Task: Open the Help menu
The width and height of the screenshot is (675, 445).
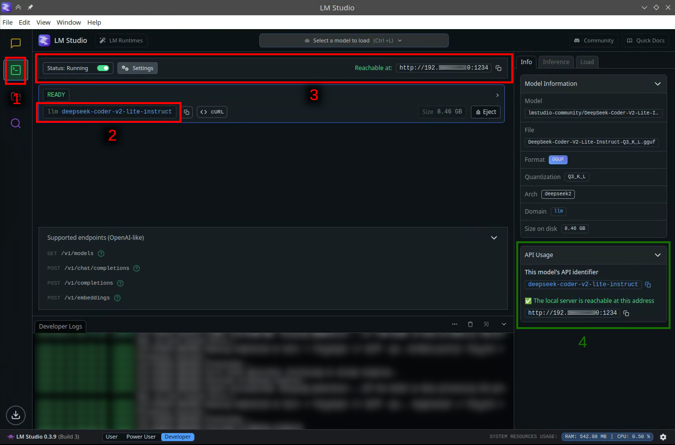Action: pos(94,22)
